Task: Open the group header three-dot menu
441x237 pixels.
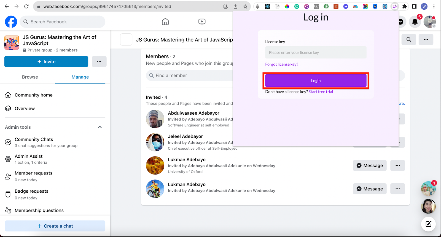Action: pos(426,39)
